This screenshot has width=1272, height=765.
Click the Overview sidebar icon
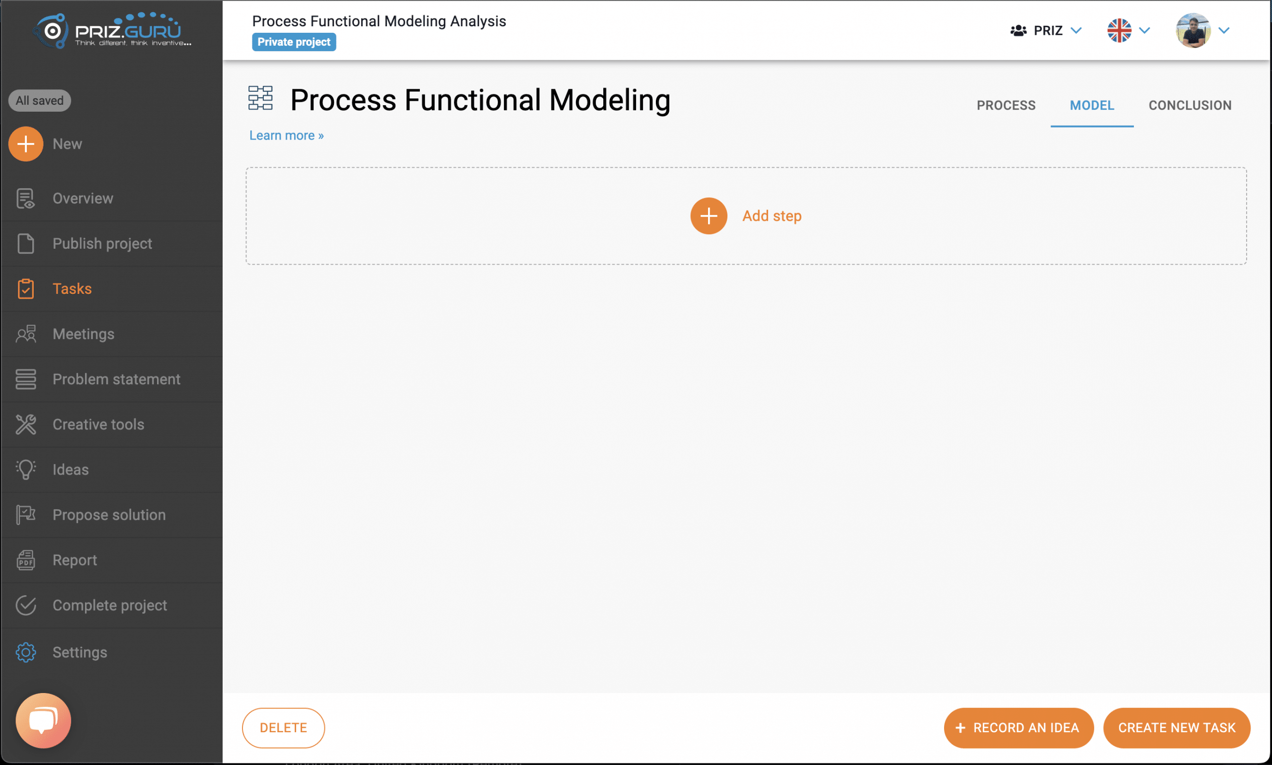point(25,198)
